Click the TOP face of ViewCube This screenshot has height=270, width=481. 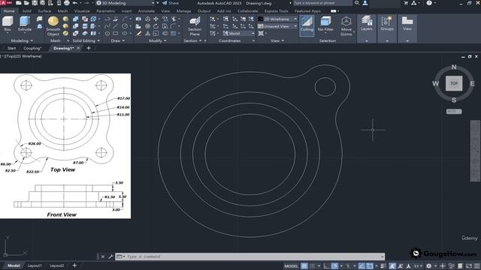pos(454,83)
